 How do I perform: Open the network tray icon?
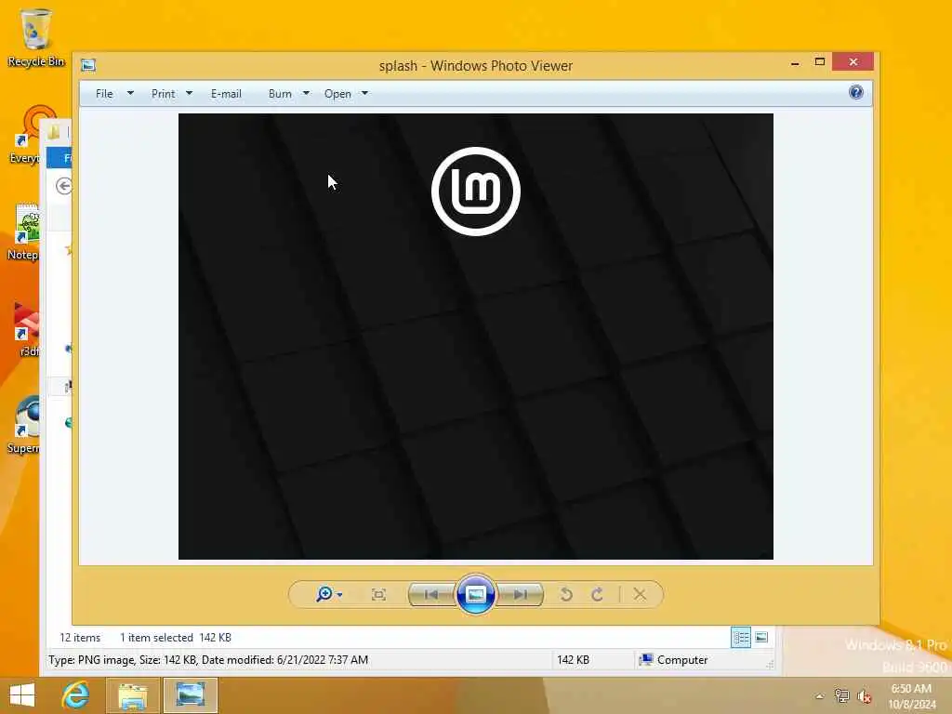point(841,696)
